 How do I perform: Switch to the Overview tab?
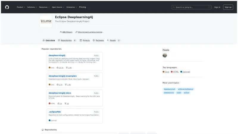(x=49, y=40)
